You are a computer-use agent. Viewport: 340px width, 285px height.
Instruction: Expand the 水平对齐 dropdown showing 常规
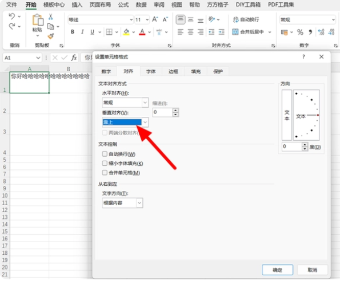pyautogui.click(x=125, y=103)
